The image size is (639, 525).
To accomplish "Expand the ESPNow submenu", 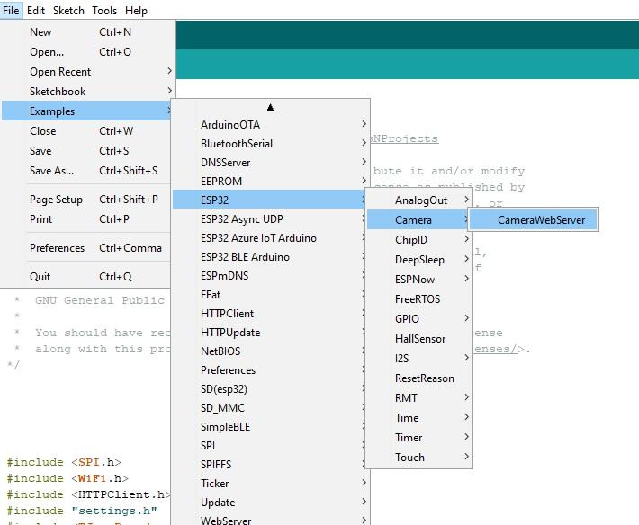I will click(x=418, y=280).
